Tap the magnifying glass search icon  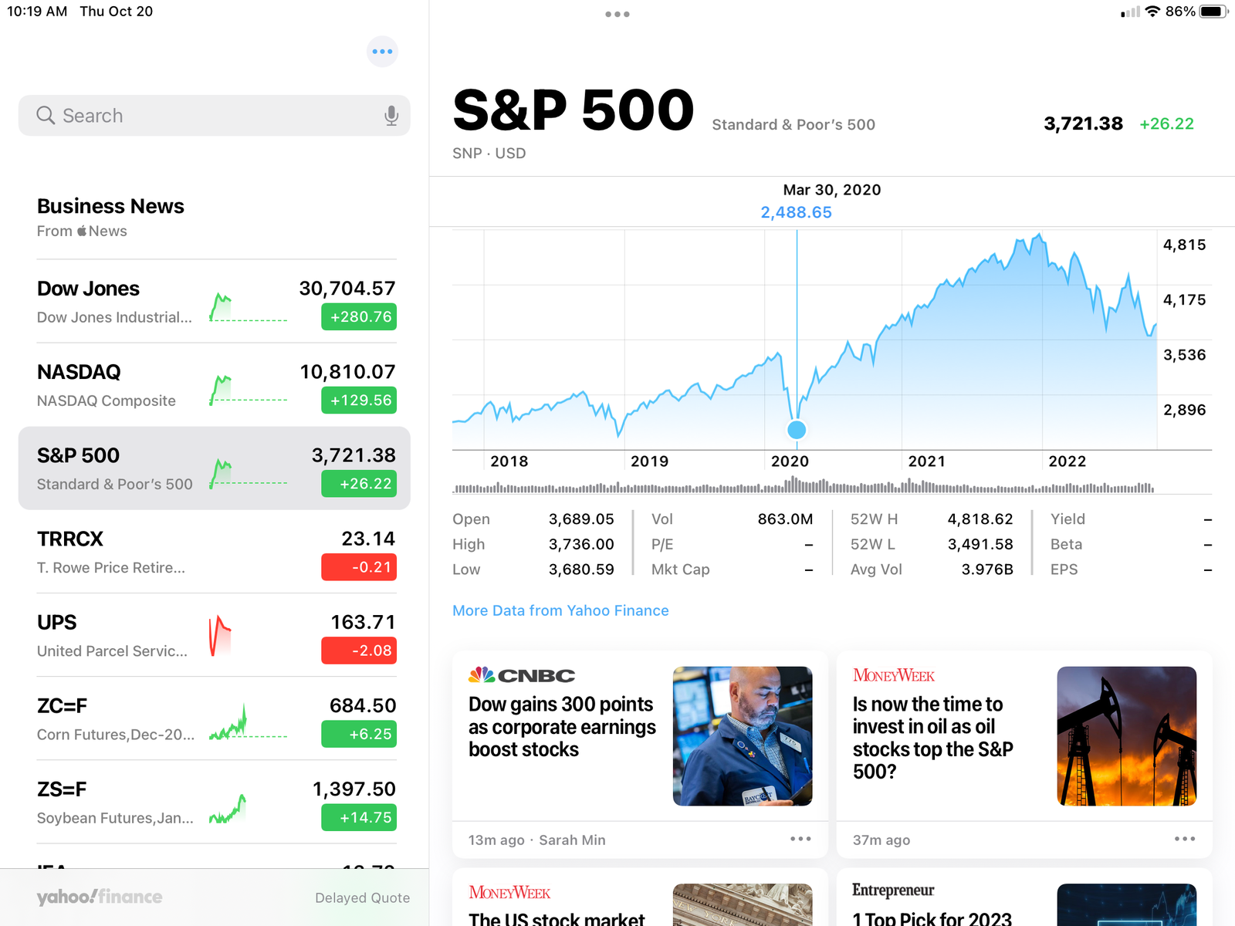coord(46,116)
